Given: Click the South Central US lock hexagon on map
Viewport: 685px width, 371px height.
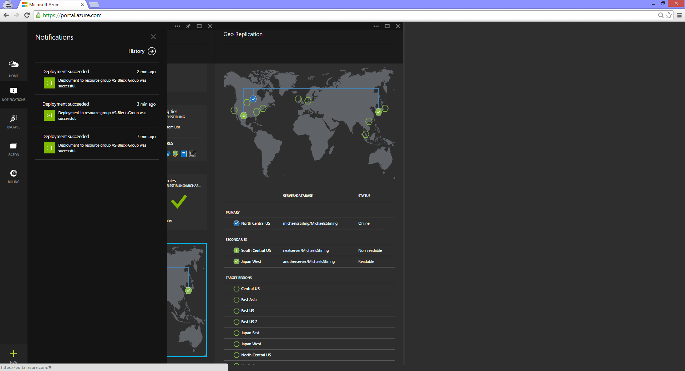Looking at the screenshot, I should [x=244, y=116].
